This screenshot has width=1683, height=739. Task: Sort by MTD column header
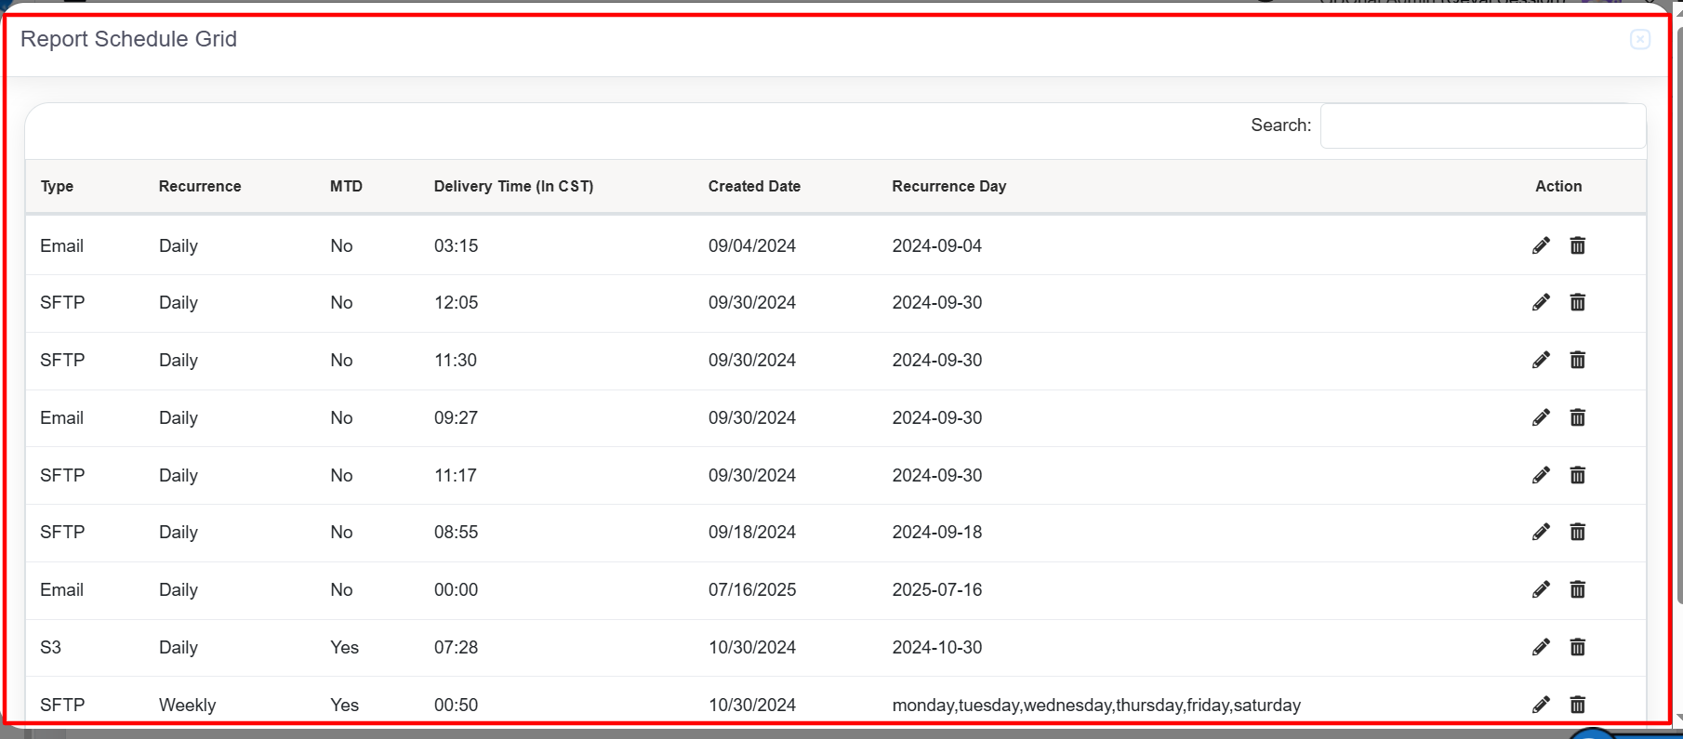346,186
